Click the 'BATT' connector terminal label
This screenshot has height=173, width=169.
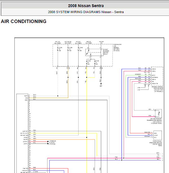[26, 96]
